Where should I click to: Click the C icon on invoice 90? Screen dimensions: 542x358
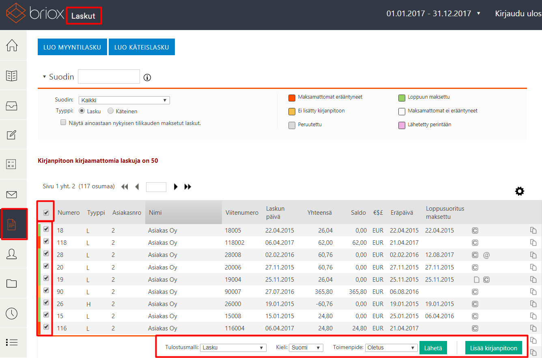(x=475, y=292)
